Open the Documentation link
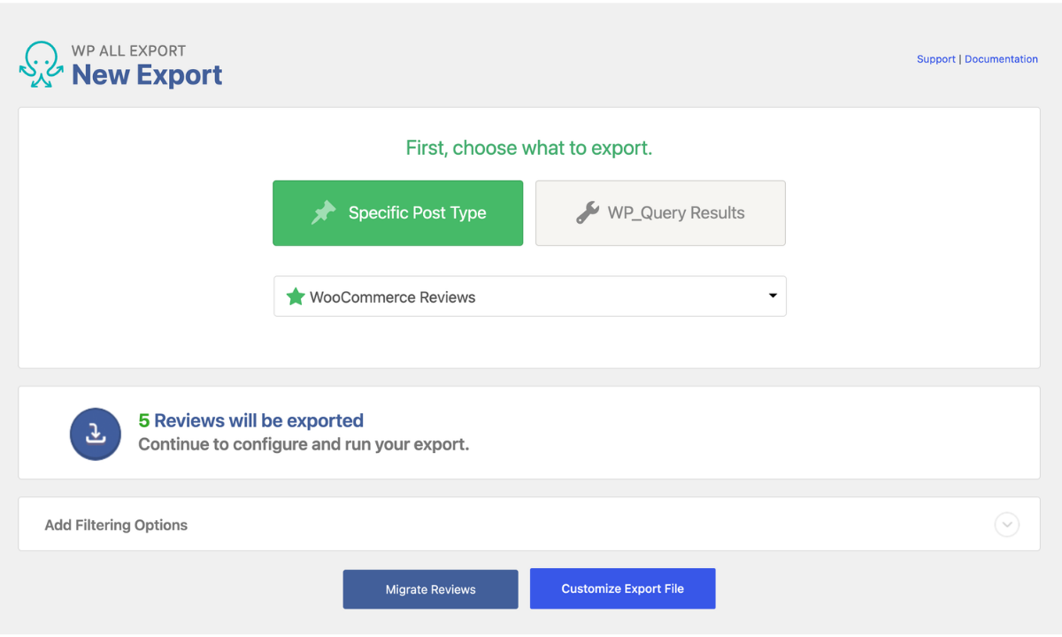Viewport: 1062px width, 637px height. click(x=1001, y=59)
